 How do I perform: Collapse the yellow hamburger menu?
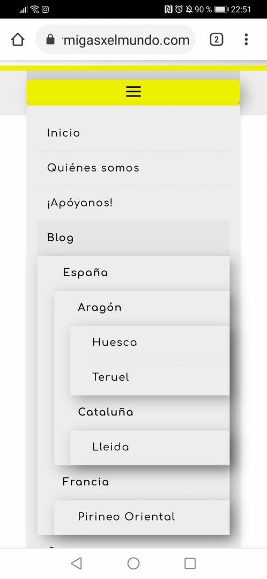[x=133, y=92]
